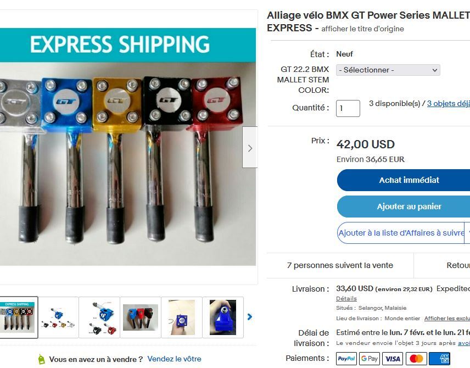Click the Google Pay payment icon

tap(370, 359)
